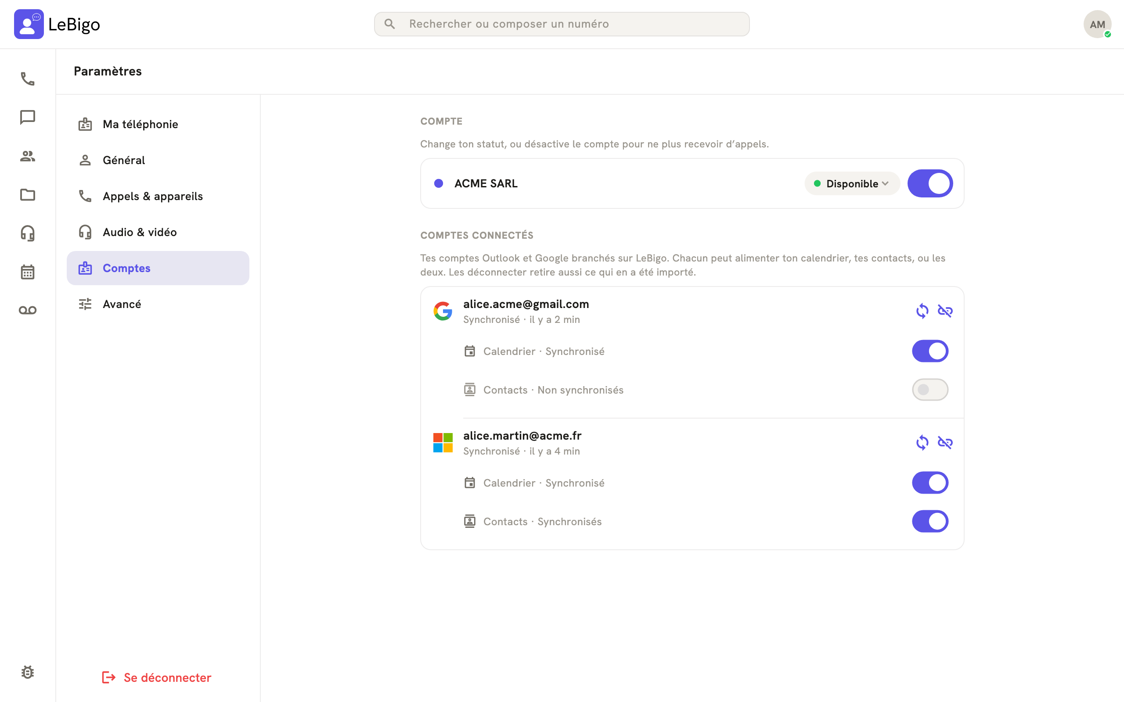Screen dimensions: 1124x702
Task: Focus the Rechercher ou composer un numéro field
Action: (x=562, y=24)
